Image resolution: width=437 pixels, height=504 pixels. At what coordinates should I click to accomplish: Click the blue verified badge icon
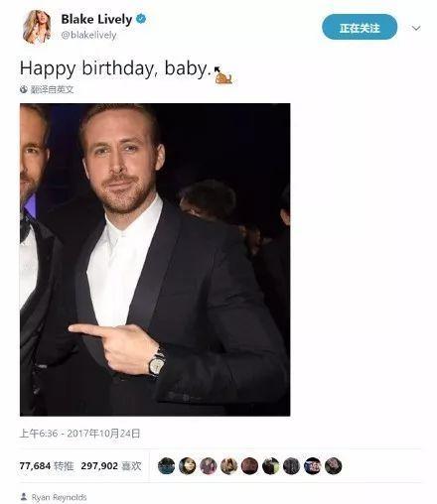coord(141,19)
